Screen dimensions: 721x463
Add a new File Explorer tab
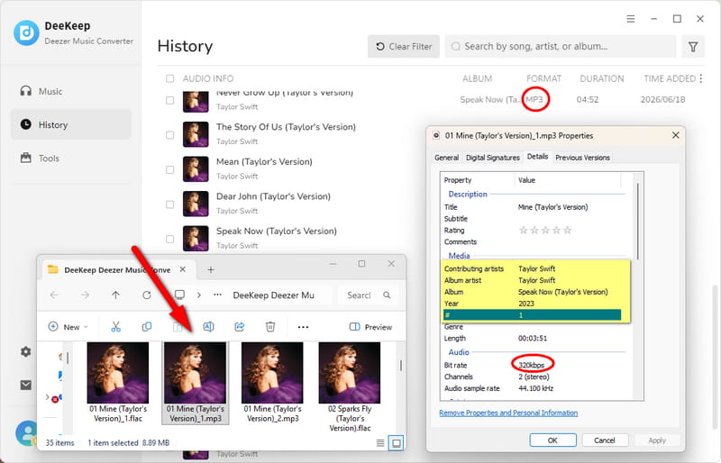tap(211, 270)
